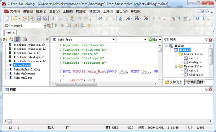216x132 pixels.
Task: Switch to the 类及函数 tab
Action: click(194, 82)
